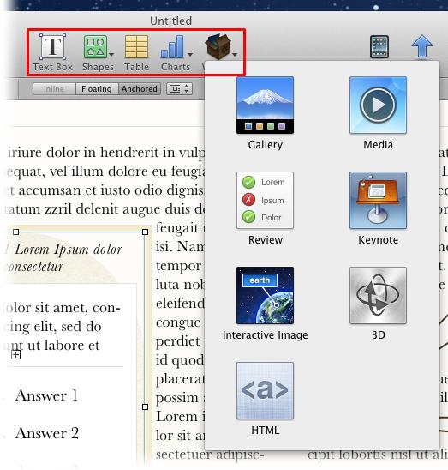Viewport: 448px width, 470px height.
Task: Click the Keynote label in popover
Action: pyautogui.click(x=379, y=240)
